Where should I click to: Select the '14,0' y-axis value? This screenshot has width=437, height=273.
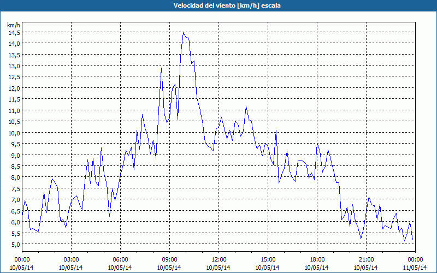coord(14,44)
